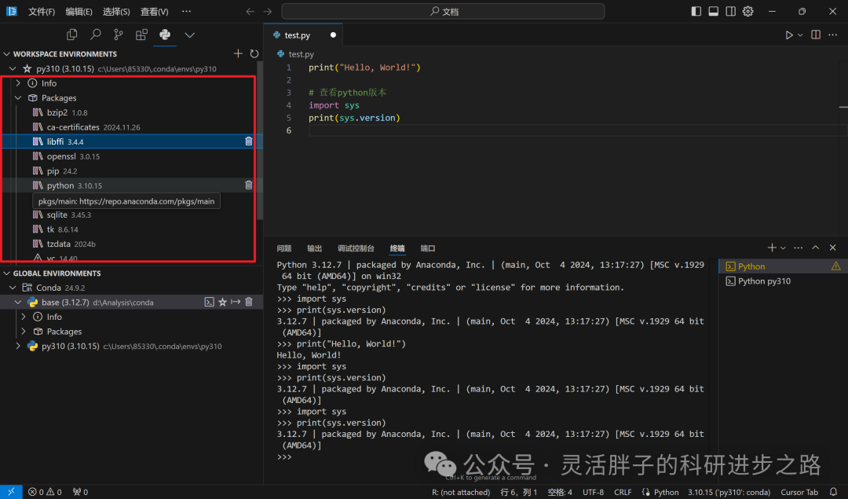Screen dimensions: 848x499
Task: Open the 文件(F) menu
Action: pyautogui.click(x=42, y=11)
